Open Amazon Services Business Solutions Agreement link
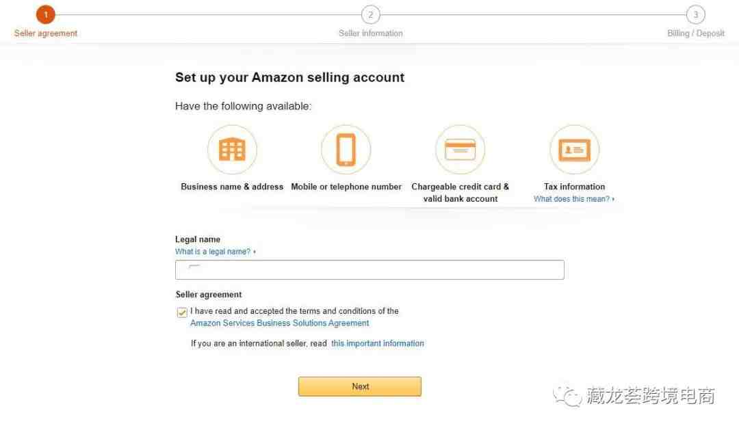The height and width of the screenshot is (428, 739). tap(279, 323)
